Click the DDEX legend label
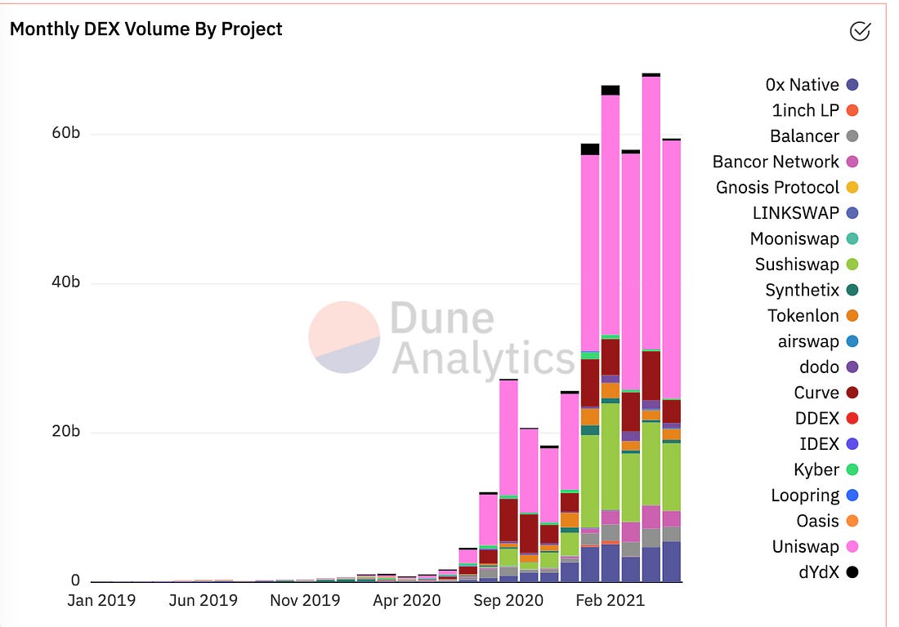This screenshot has height=627, width=899. tap(817, 419)
